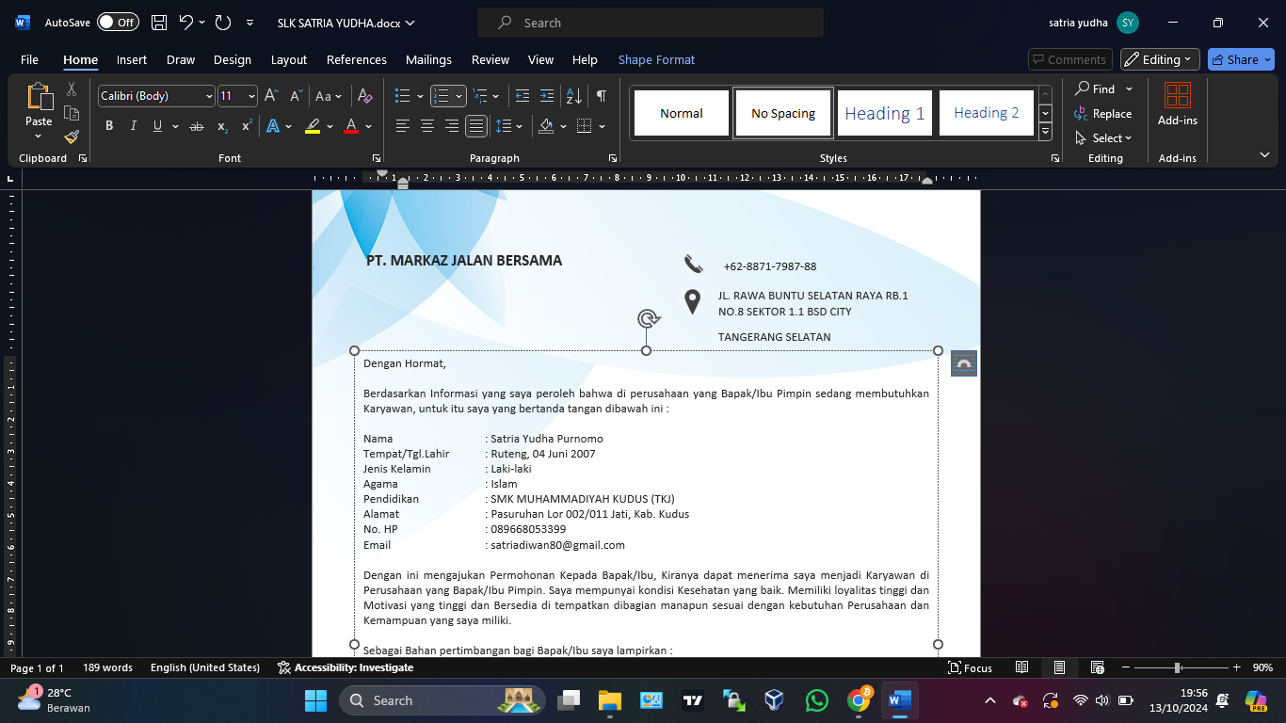The image size is (1286, 723).
Task: Click the rotate handle above the text box
Action: point(648,319)
